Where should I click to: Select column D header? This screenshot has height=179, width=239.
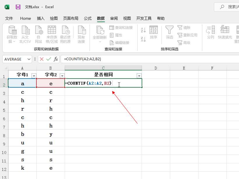156,68
